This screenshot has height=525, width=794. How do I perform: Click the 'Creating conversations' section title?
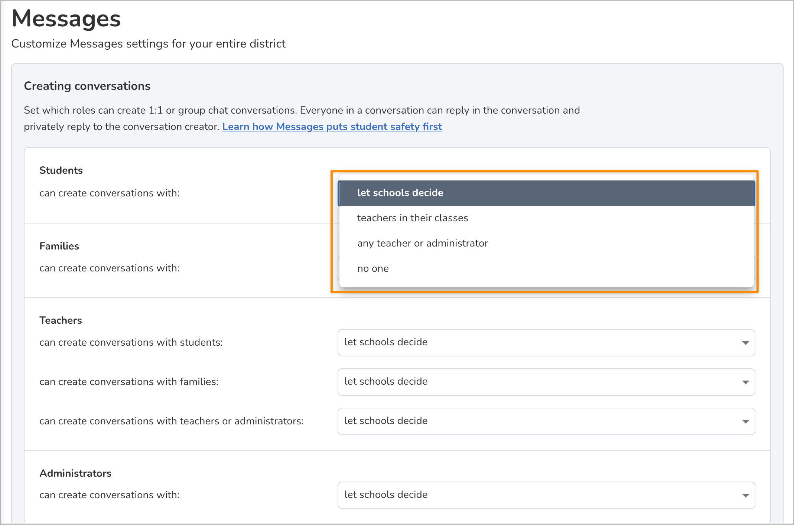point(87,86)
